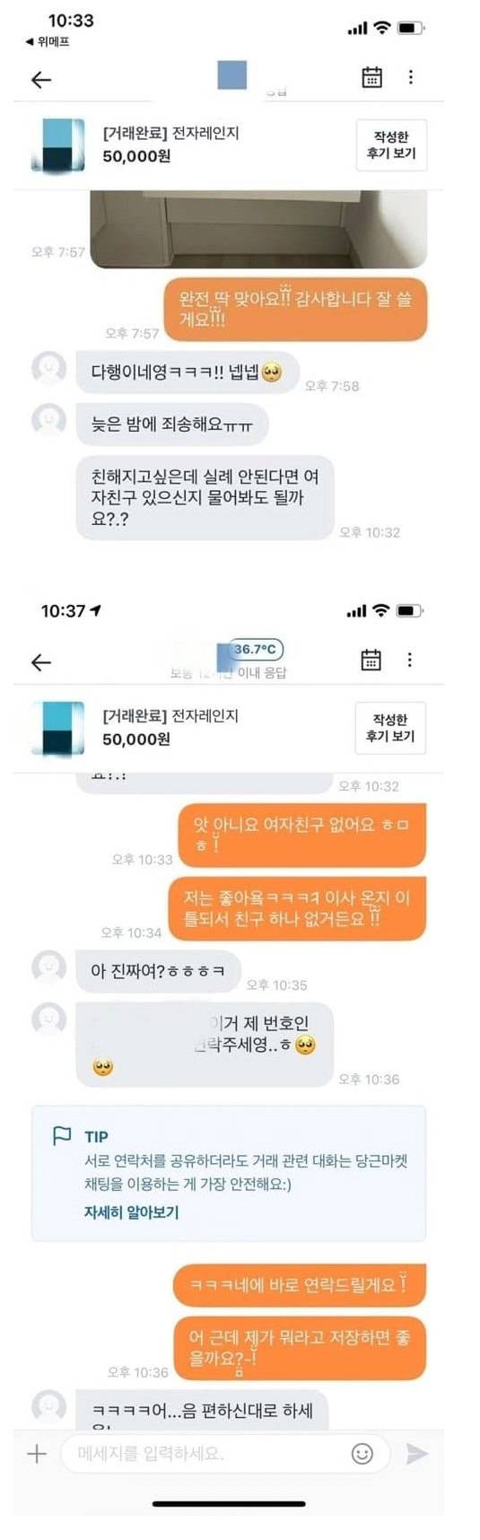Open the three-dot menu in the upper chat header
The image size is (480, 1540).
[x=411, y=77]
